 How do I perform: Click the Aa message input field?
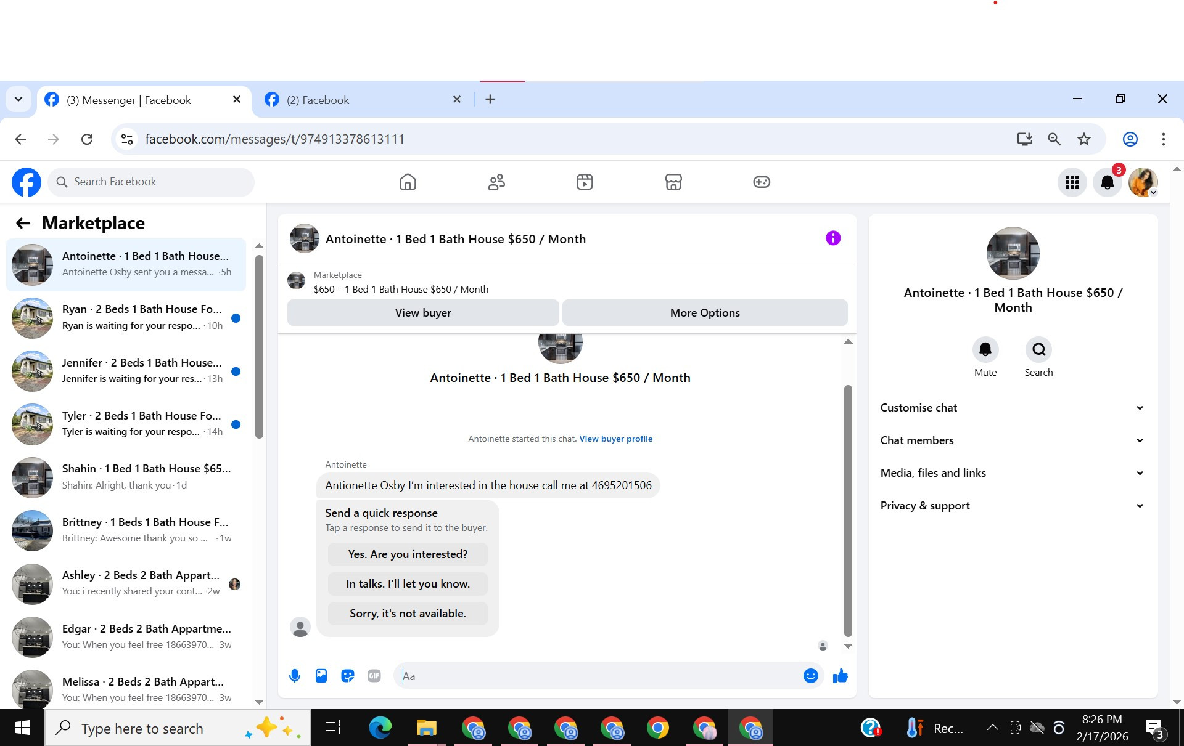click(598, 676)
